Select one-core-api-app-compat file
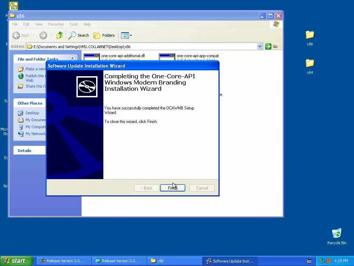The width and height of the screenshot is (354, 266). 198,56
